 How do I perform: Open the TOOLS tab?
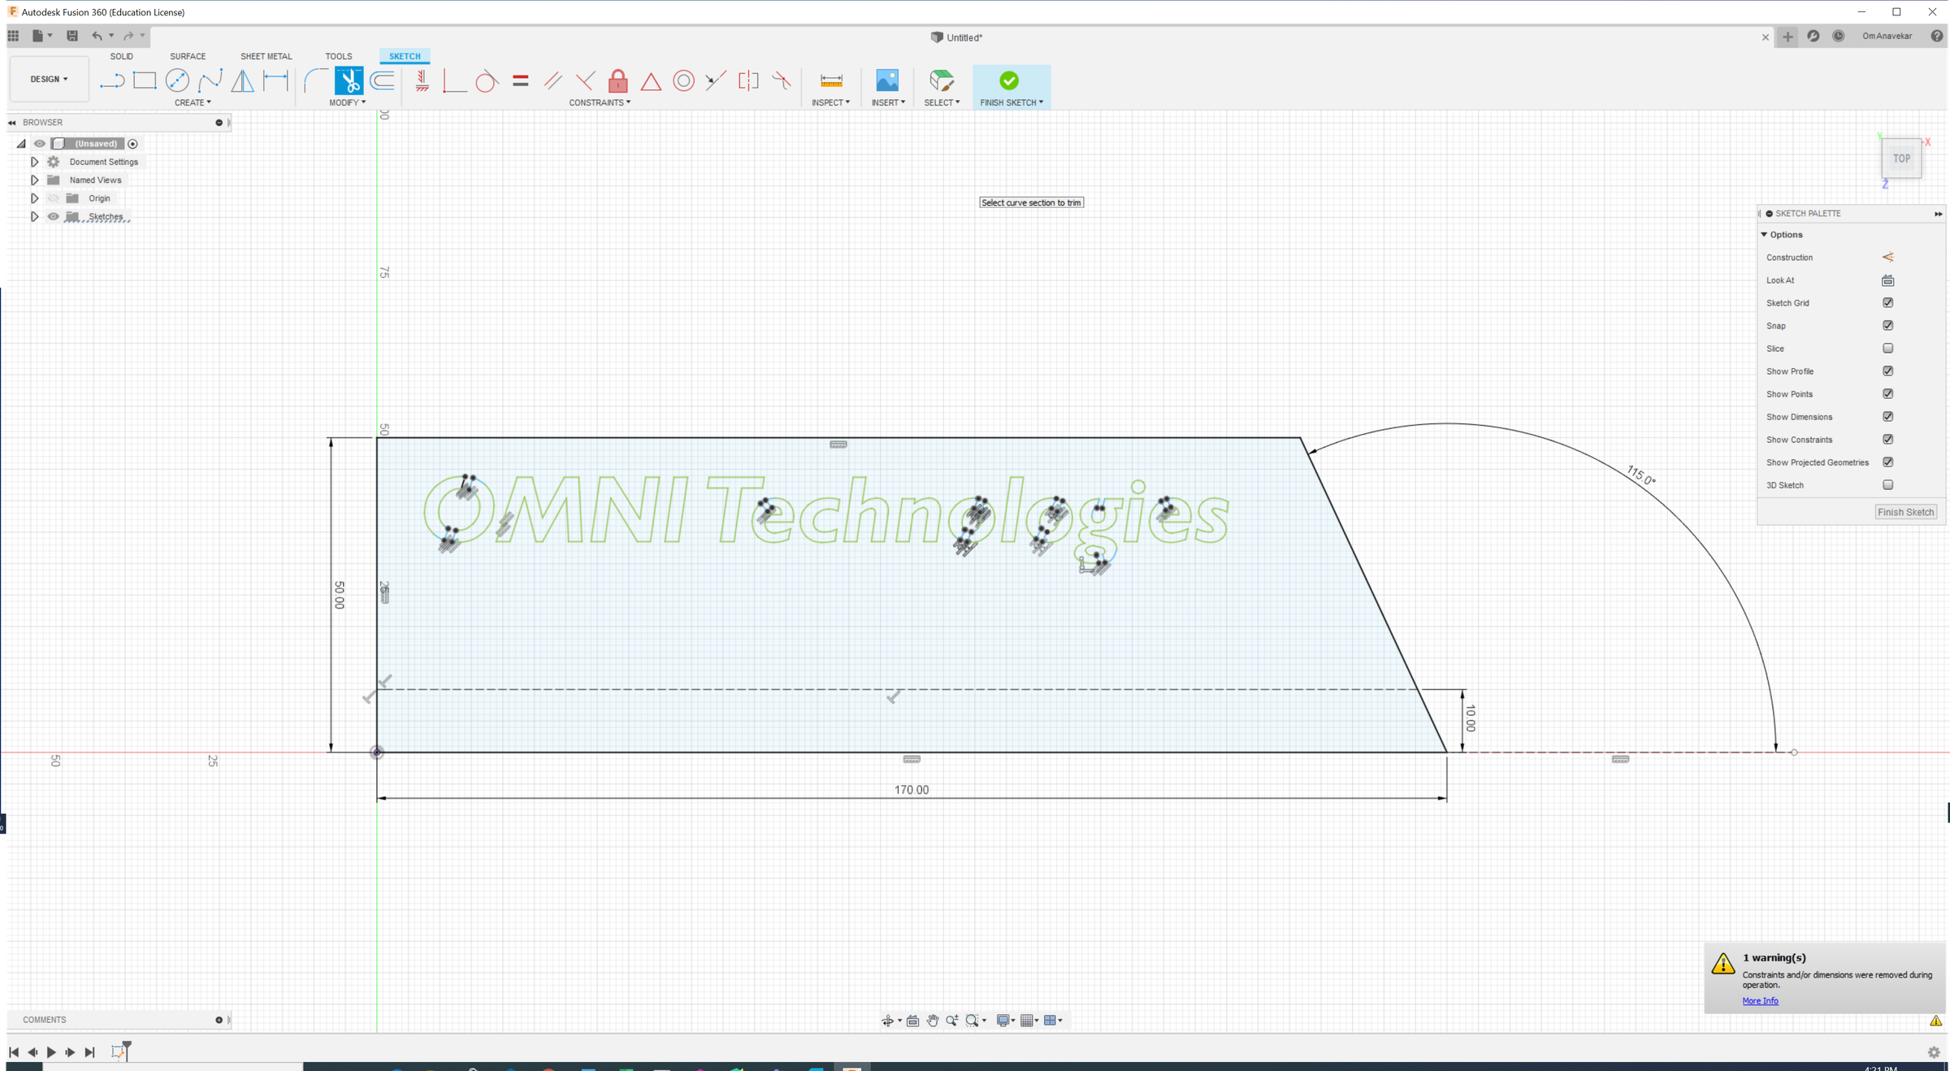tap(339, 56)
